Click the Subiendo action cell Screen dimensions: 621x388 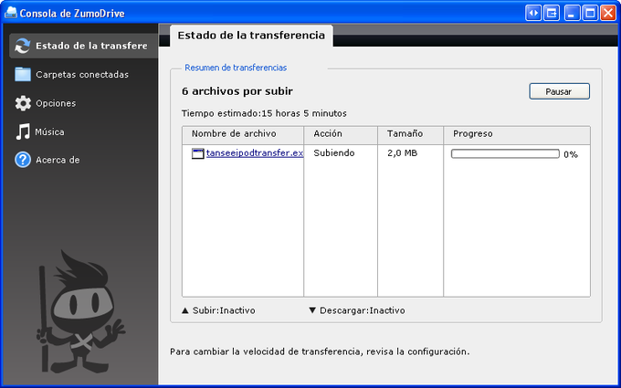[334, 153]
